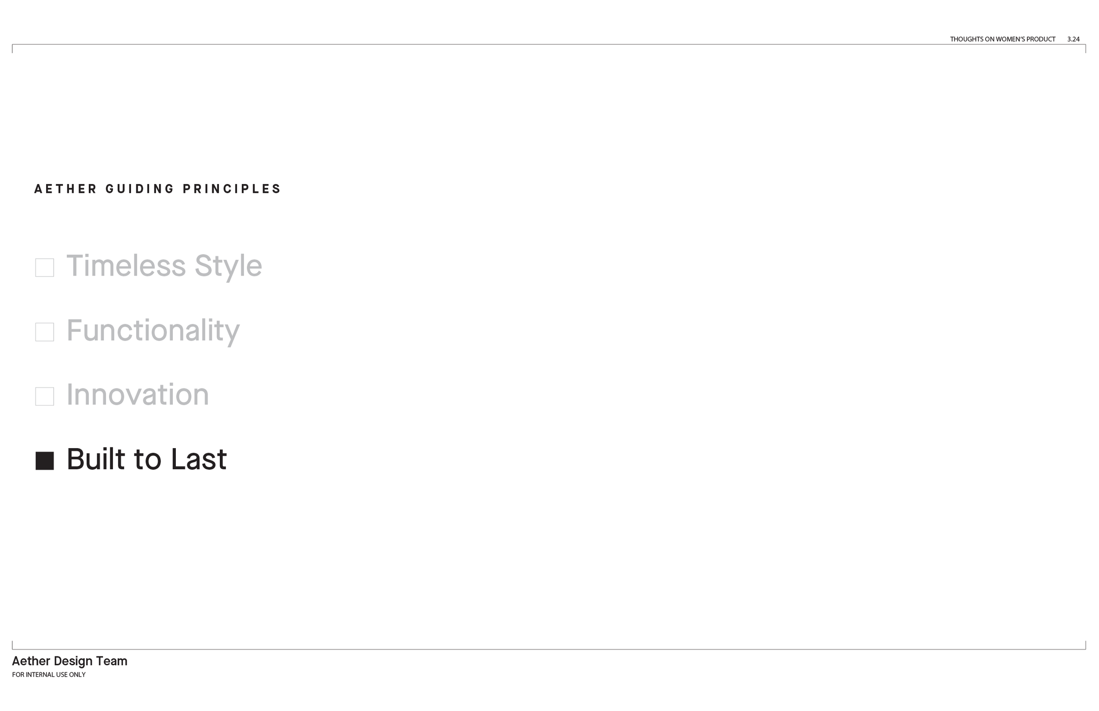Select the Functionality principle label
This screenshot has width=1099, height=711.
tap(153, 331)
